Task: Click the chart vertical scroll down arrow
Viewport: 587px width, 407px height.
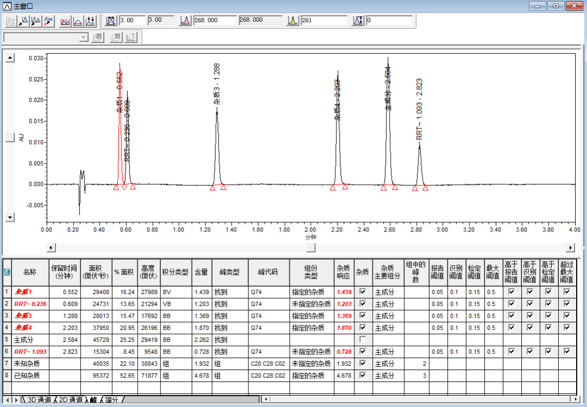Action: 10,217
